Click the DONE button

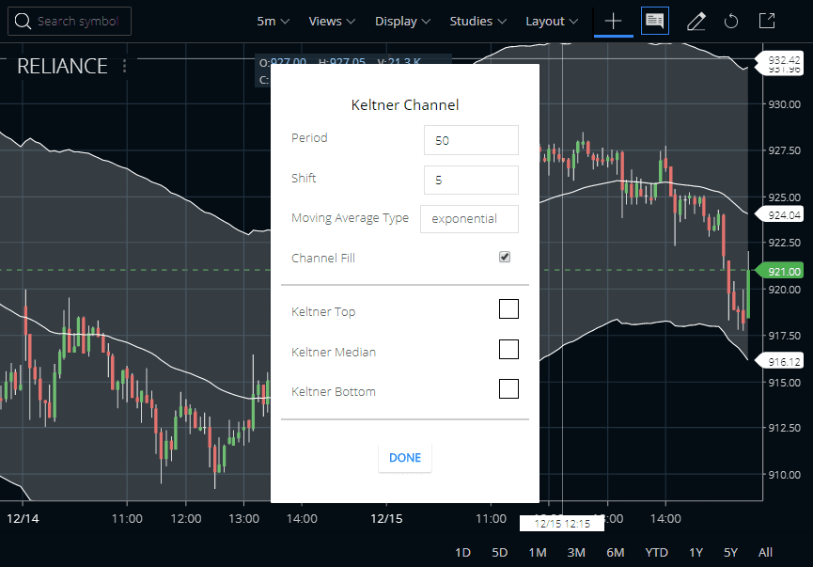point(404,458)
